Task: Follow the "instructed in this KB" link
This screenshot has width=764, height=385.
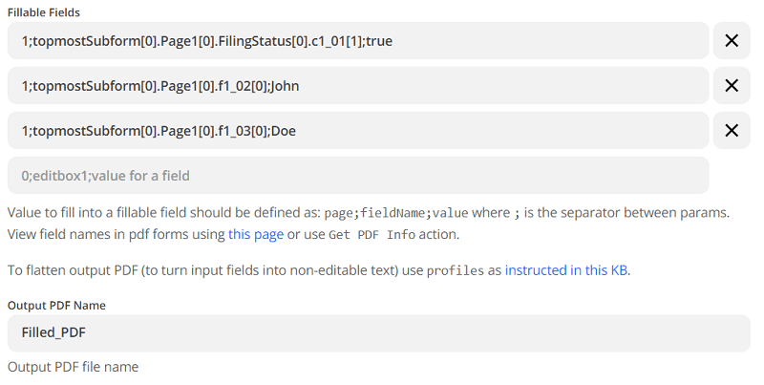Action: (566, 270)
